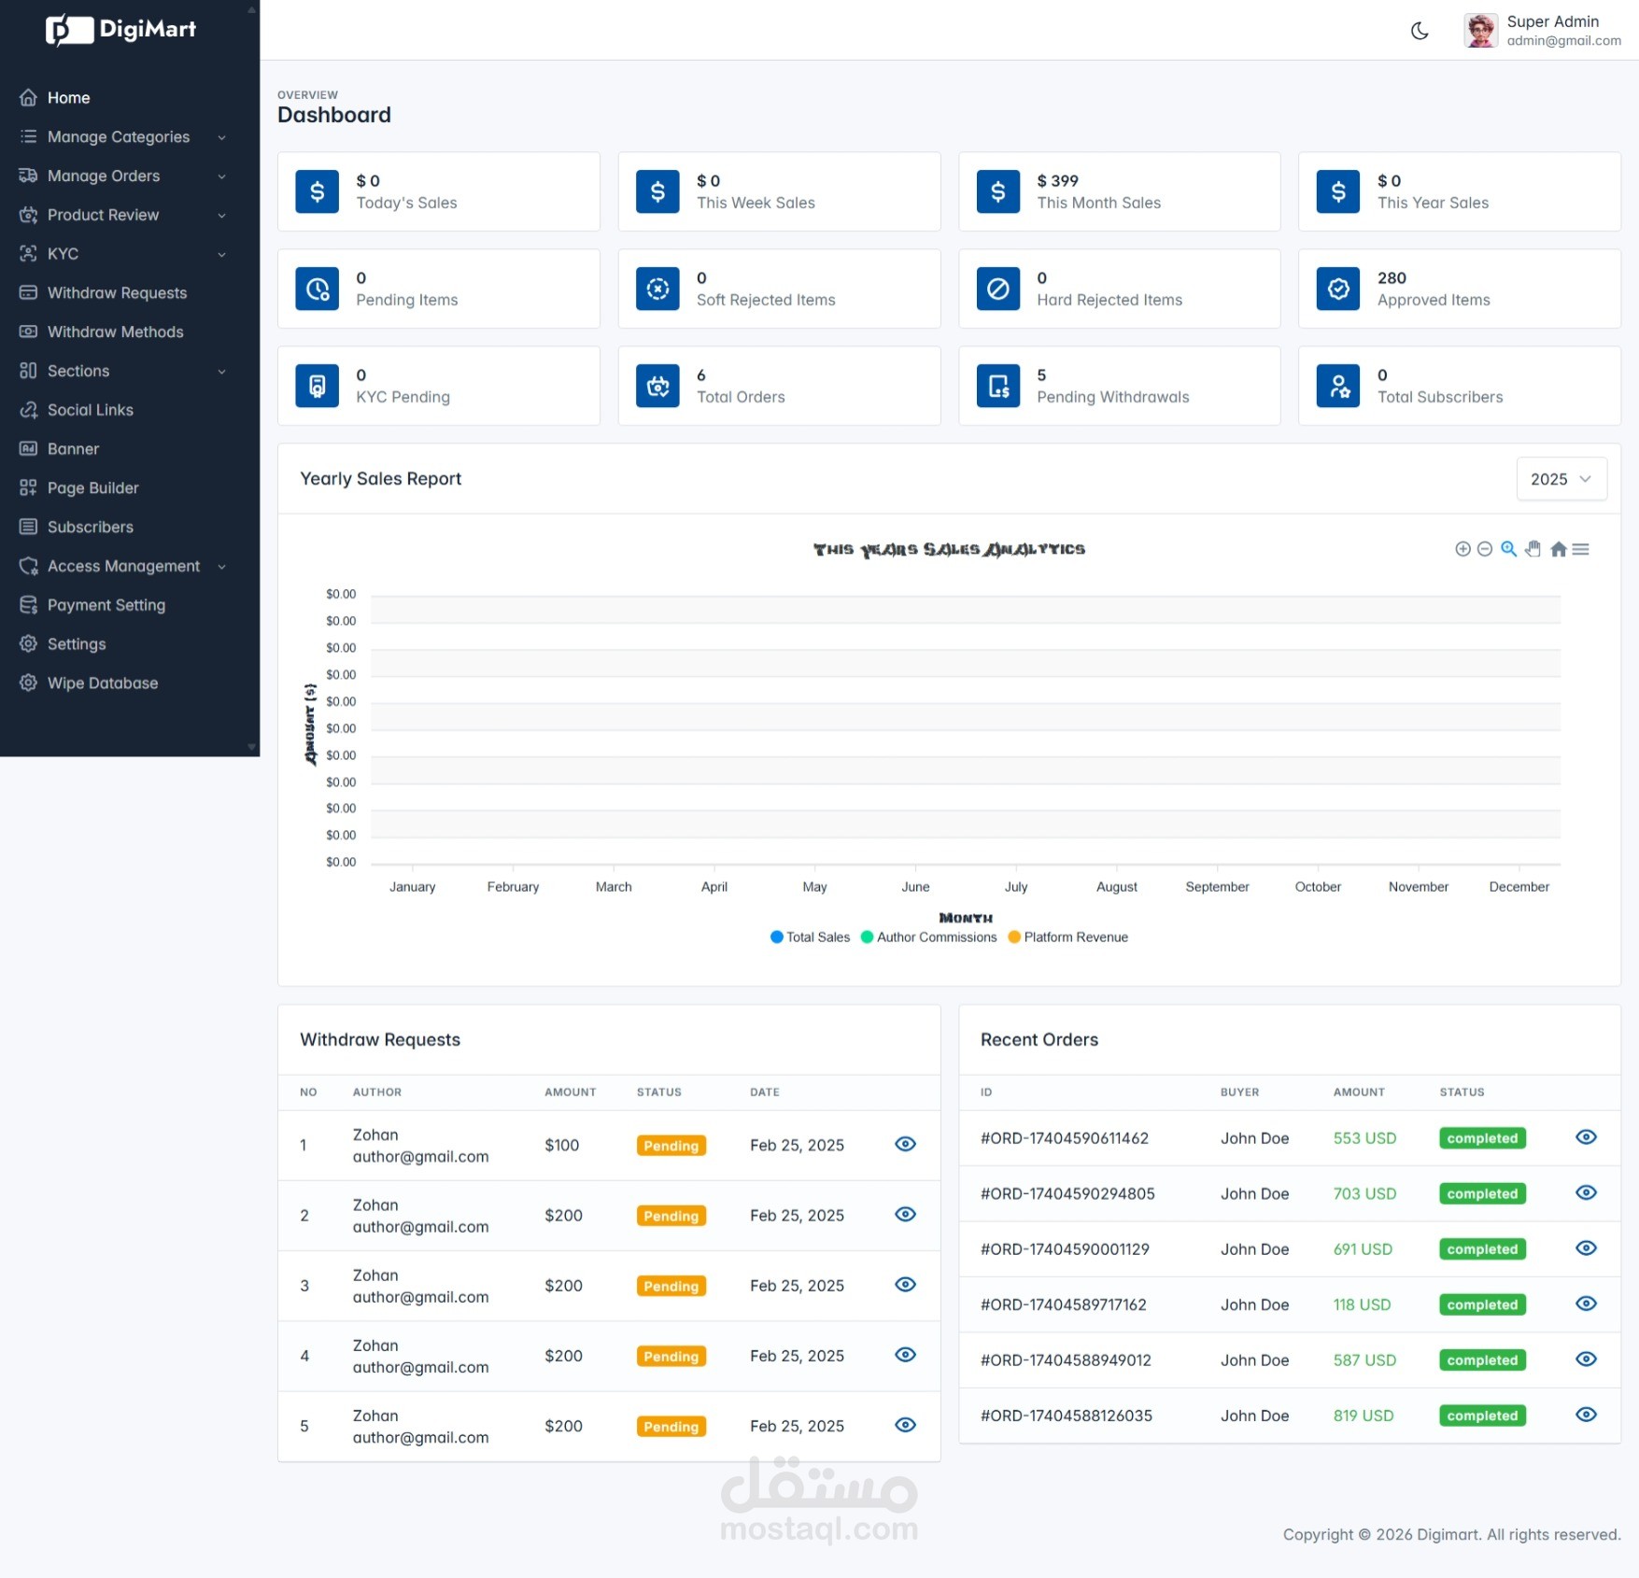Click the chart zoom in plus icon

[x=1462, y=549]
